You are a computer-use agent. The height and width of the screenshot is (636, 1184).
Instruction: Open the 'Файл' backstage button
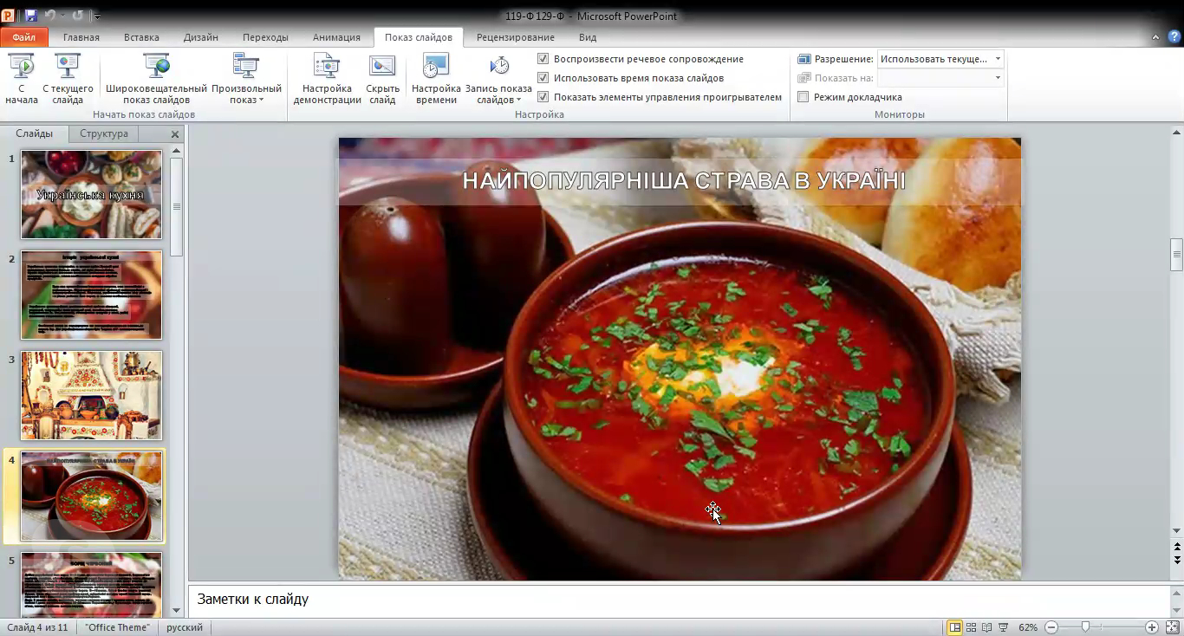(x=24, y=37)
